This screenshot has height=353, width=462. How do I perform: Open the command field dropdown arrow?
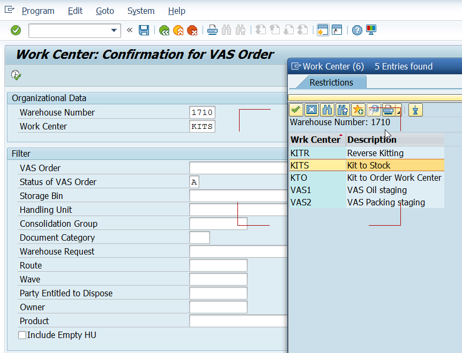point(114,30)
